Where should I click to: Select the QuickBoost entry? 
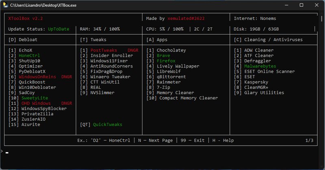coord(27,82)
